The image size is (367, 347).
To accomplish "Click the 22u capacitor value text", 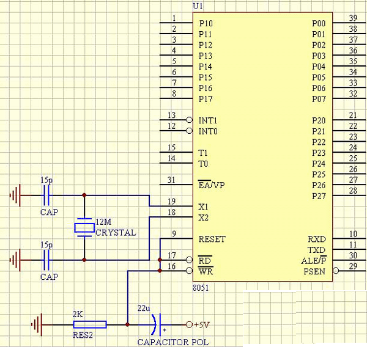I will click(x=144, y=308).
